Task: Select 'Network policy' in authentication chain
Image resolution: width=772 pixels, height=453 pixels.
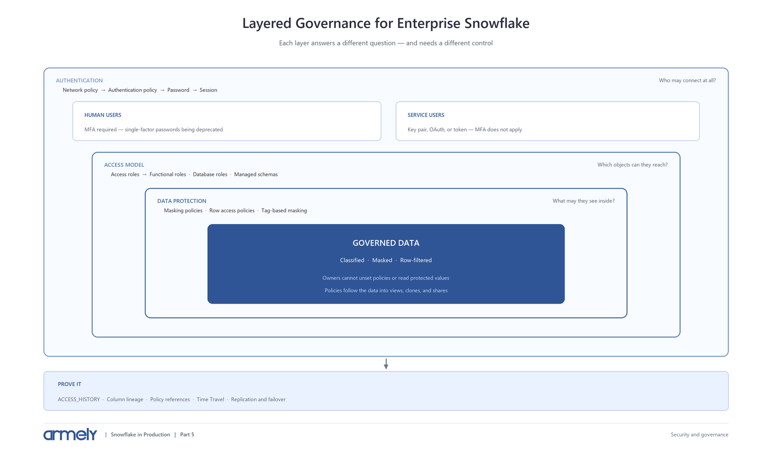Action: pos(80,90)
